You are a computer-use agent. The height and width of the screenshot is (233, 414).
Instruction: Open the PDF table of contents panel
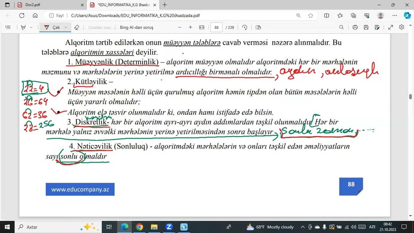click(8, 28)
